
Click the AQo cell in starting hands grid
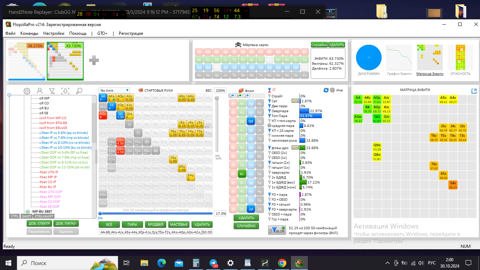click(x=103, y=115)
